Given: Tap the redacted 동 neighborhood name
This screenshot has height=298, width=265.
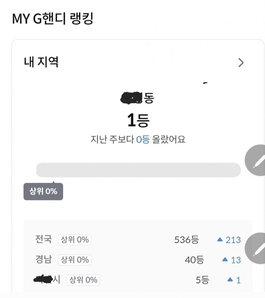Looking at the screenshot, I should coord(137,98).
